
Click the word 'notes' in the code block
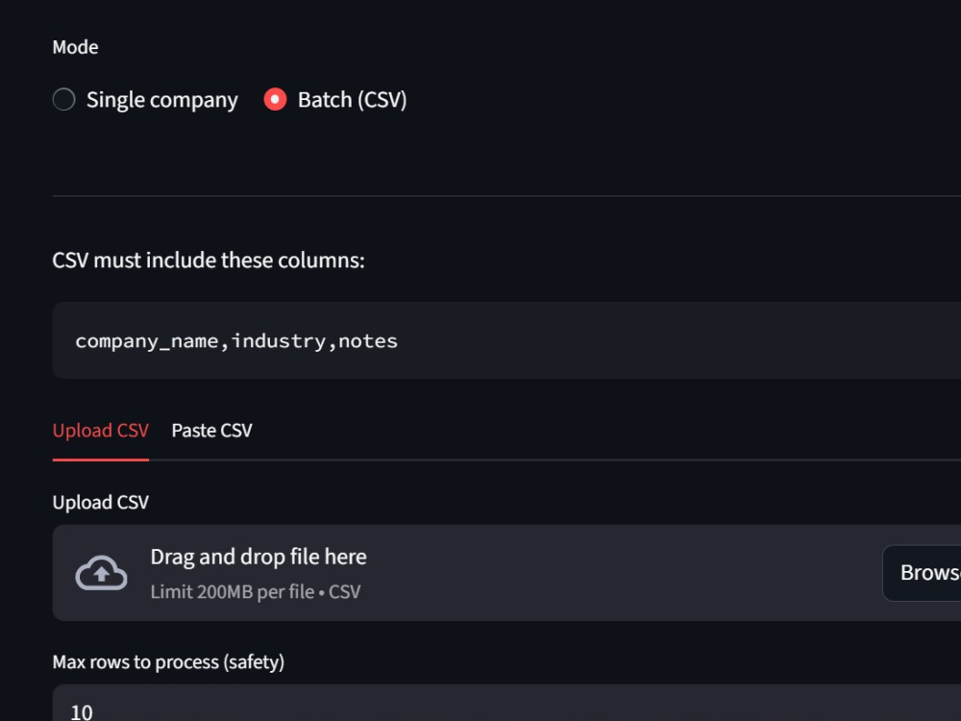pyautogui.click(x=368, y=341)
